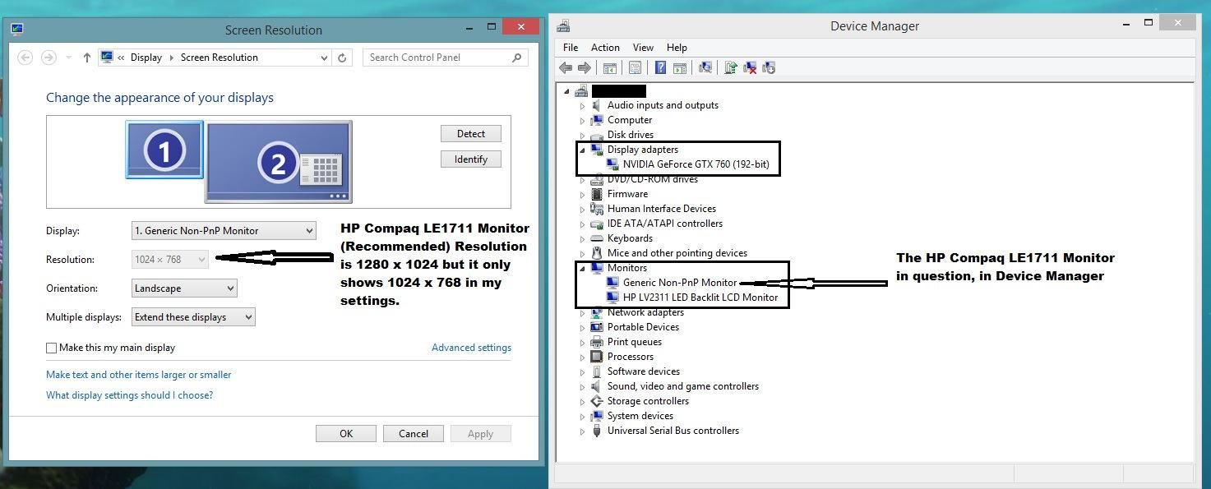Image resolution: width=1211 pixels, height=489 pixels.
Task: Open the Display dropdown list
Action: 224,231
